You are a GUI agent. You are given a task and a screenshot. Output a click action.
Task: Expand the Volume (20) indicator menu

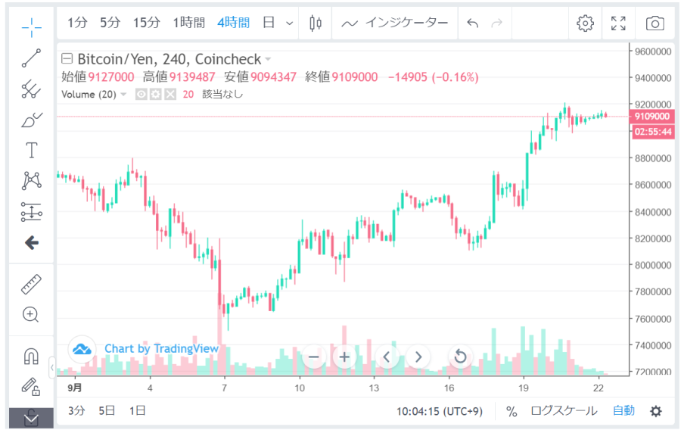(123, 95)
